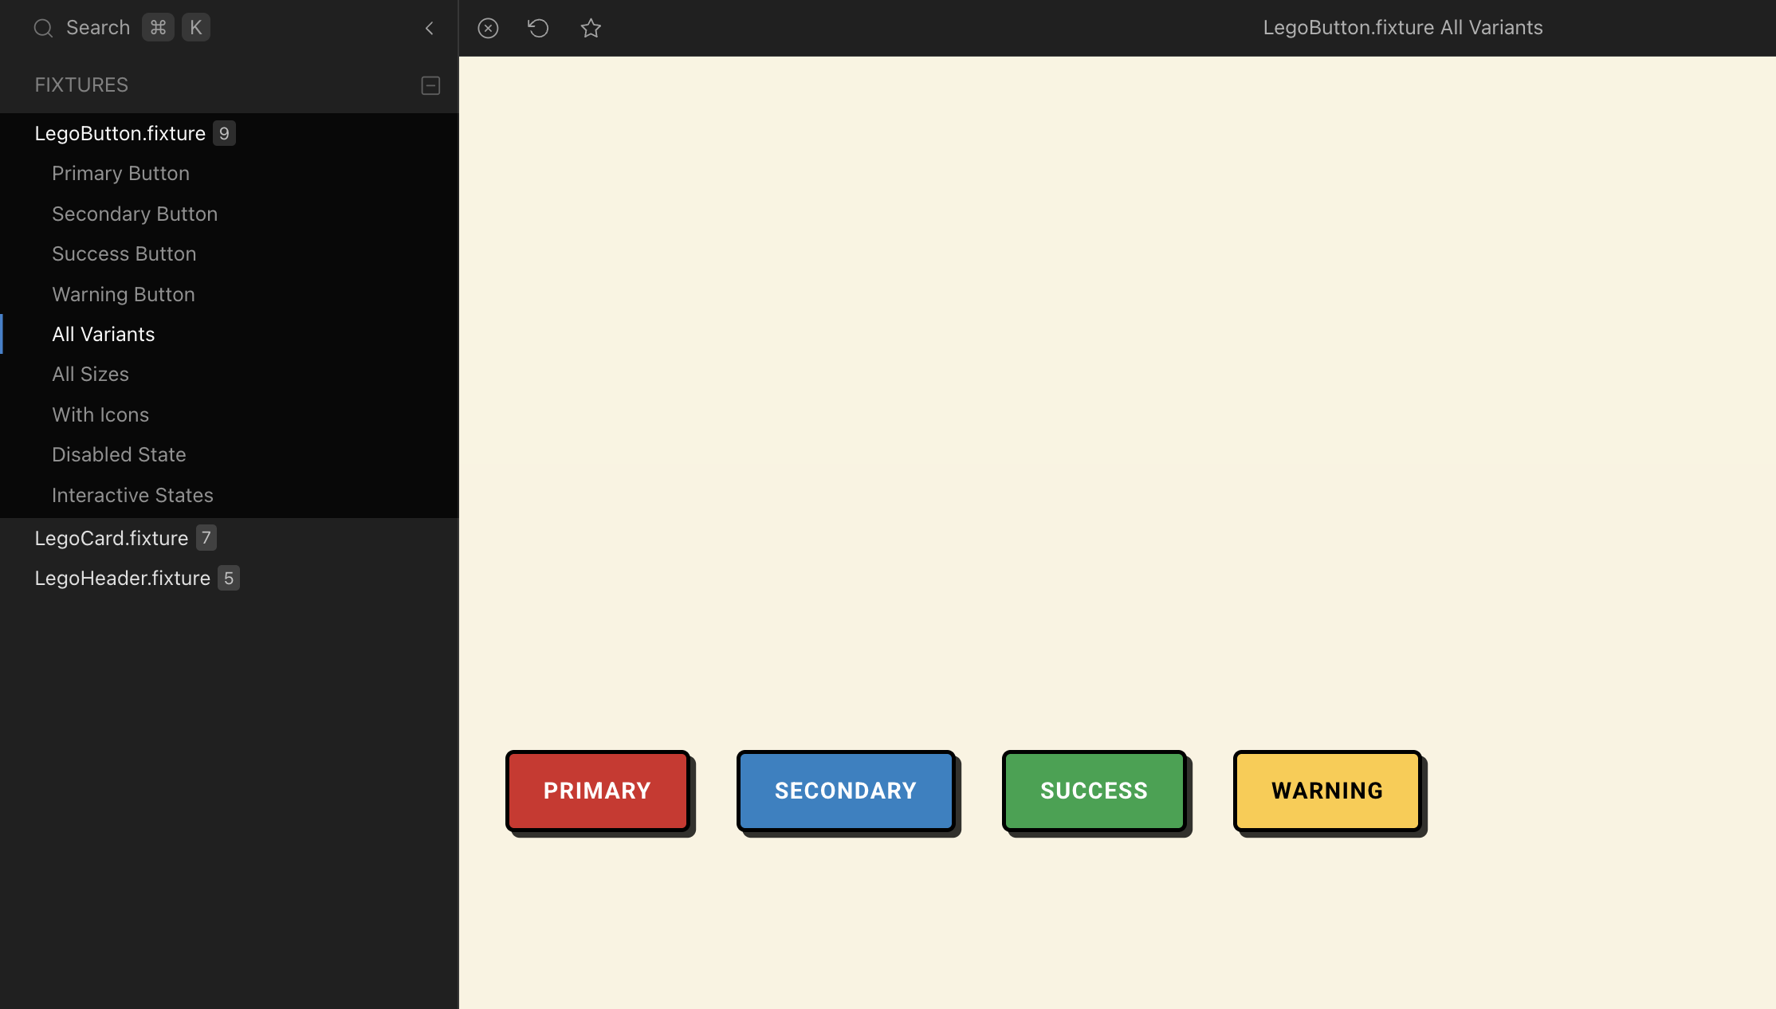1776x1009 pixels.
Task: Click the reload fixture icon
Action: 539,29
